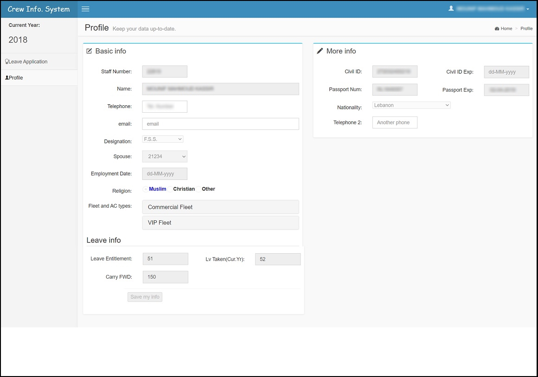Open Leave Application in the sidebar
This screenshot has height=377, width=538.
pos(28,62)
